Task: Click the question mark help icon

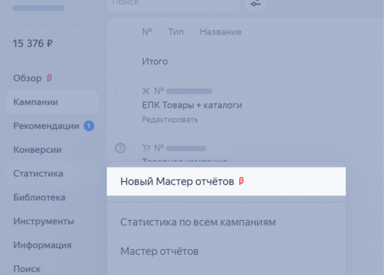Action: click(120, 148)
